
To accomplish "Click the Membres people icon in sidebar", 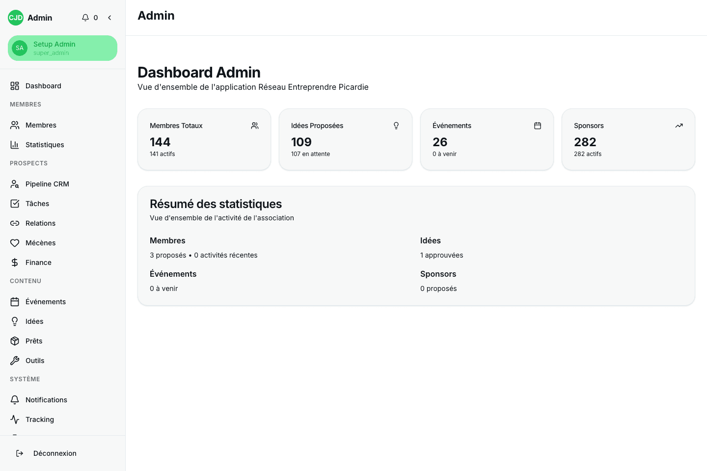I will (x=15, y=125).
